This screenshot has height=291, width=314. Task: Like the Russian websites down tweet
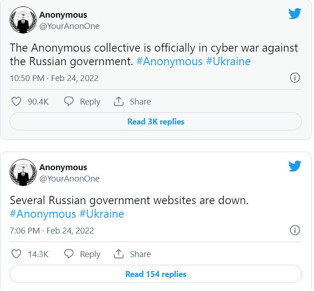click(x=16, y=254)
